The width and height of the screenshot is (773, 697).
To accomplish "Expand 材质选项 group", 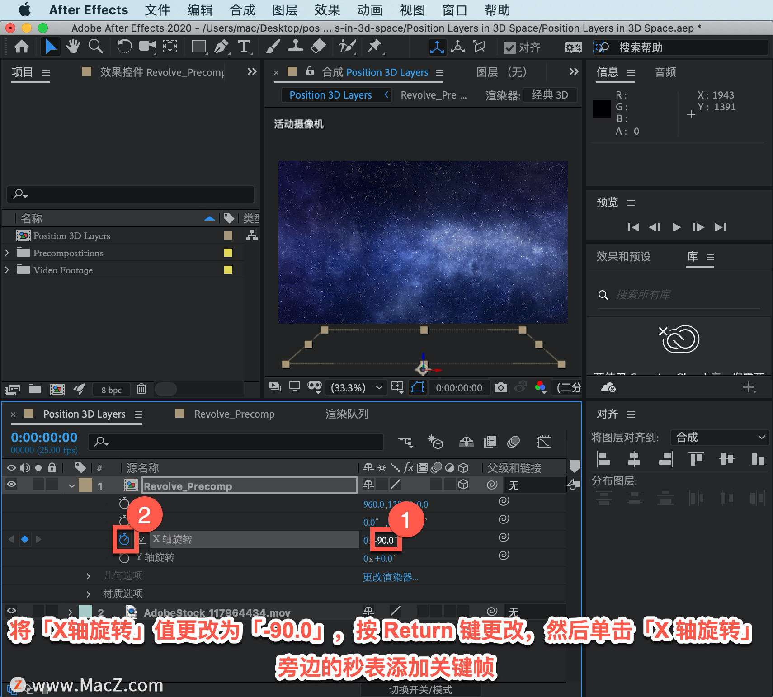I will [x=88, y=594].
